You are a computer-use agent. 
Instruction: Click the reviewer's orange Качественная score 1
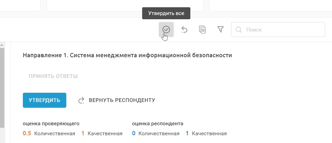click(83, 133)
